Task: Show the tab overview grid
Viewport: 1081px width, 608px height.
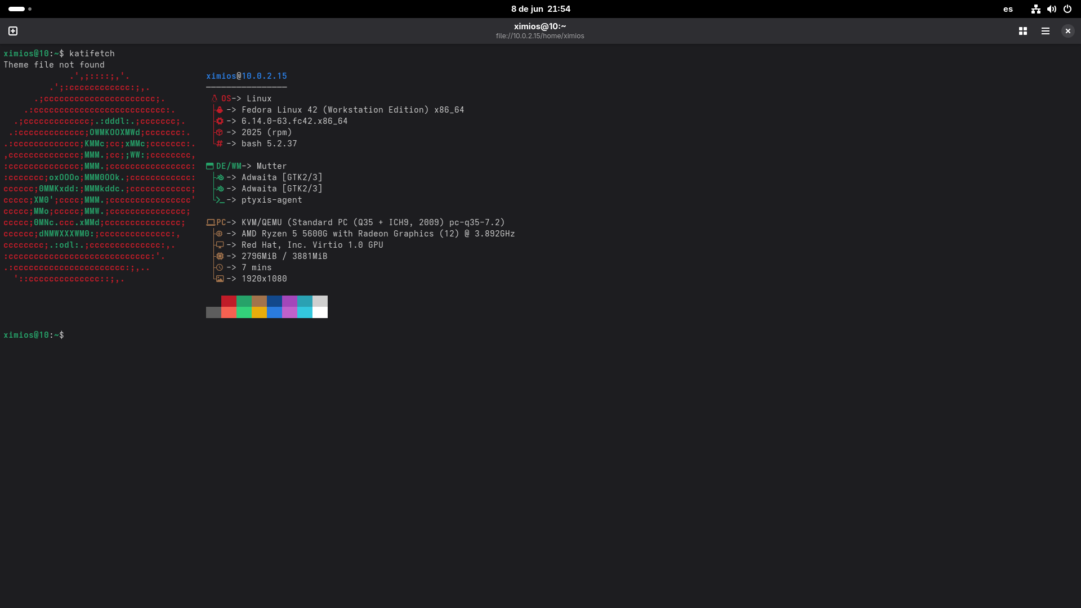Action: click(x=1023, y=31)
